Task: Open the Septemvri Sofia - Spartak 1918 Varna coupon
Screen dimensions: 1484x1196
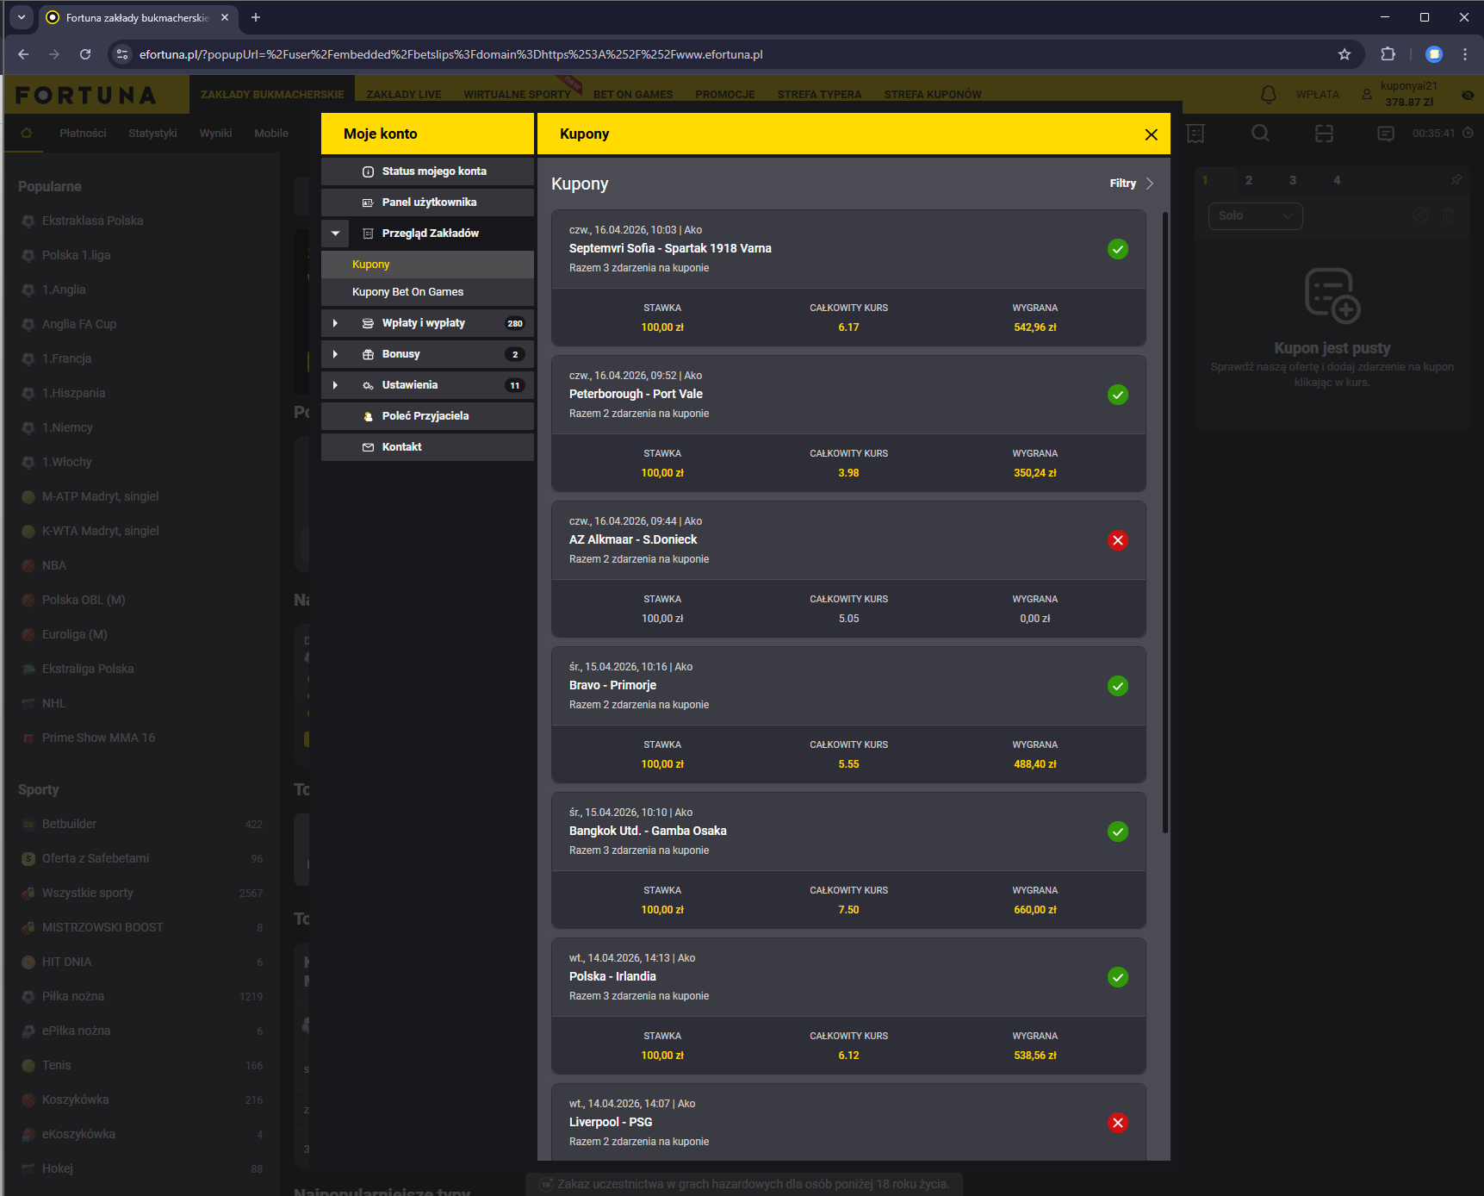Action: (848, 278)
